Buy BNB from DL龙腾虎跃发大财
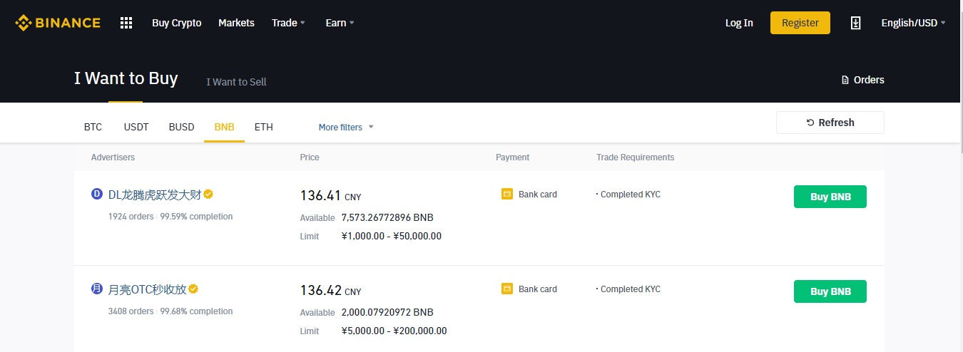Screen dimensions: 963x352 830,197
